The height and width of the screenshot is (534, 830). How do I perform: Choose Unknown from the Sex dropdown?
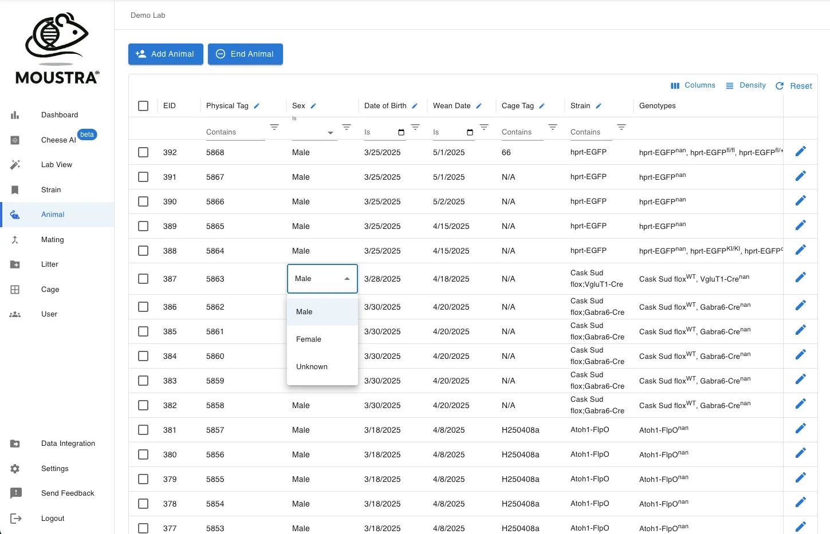[x=312, y=366]
